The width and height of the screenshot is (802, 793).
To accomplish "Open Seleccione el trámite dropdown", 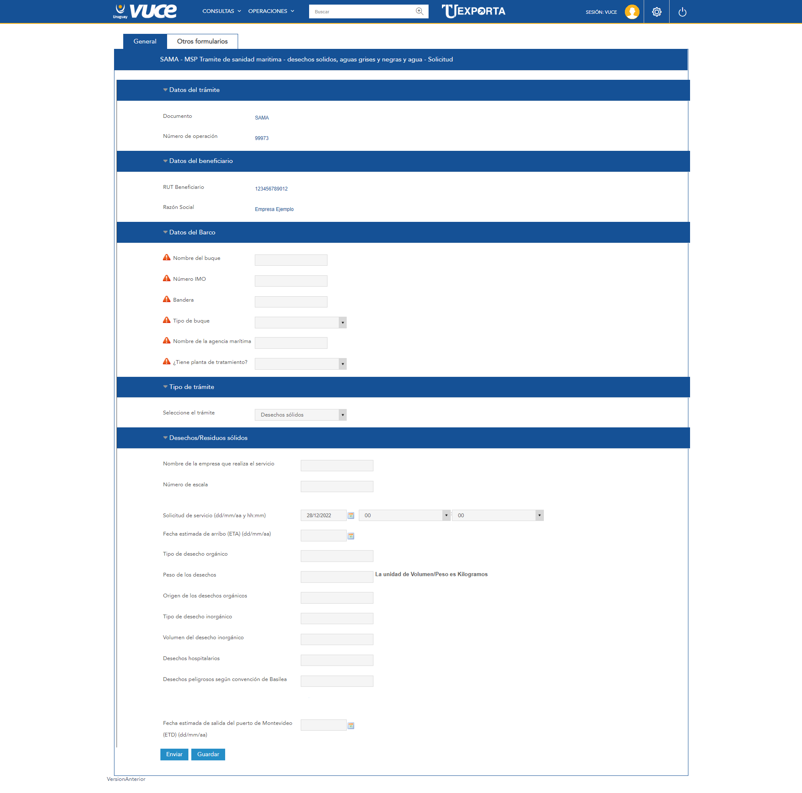I will click(x=301, y=415).
